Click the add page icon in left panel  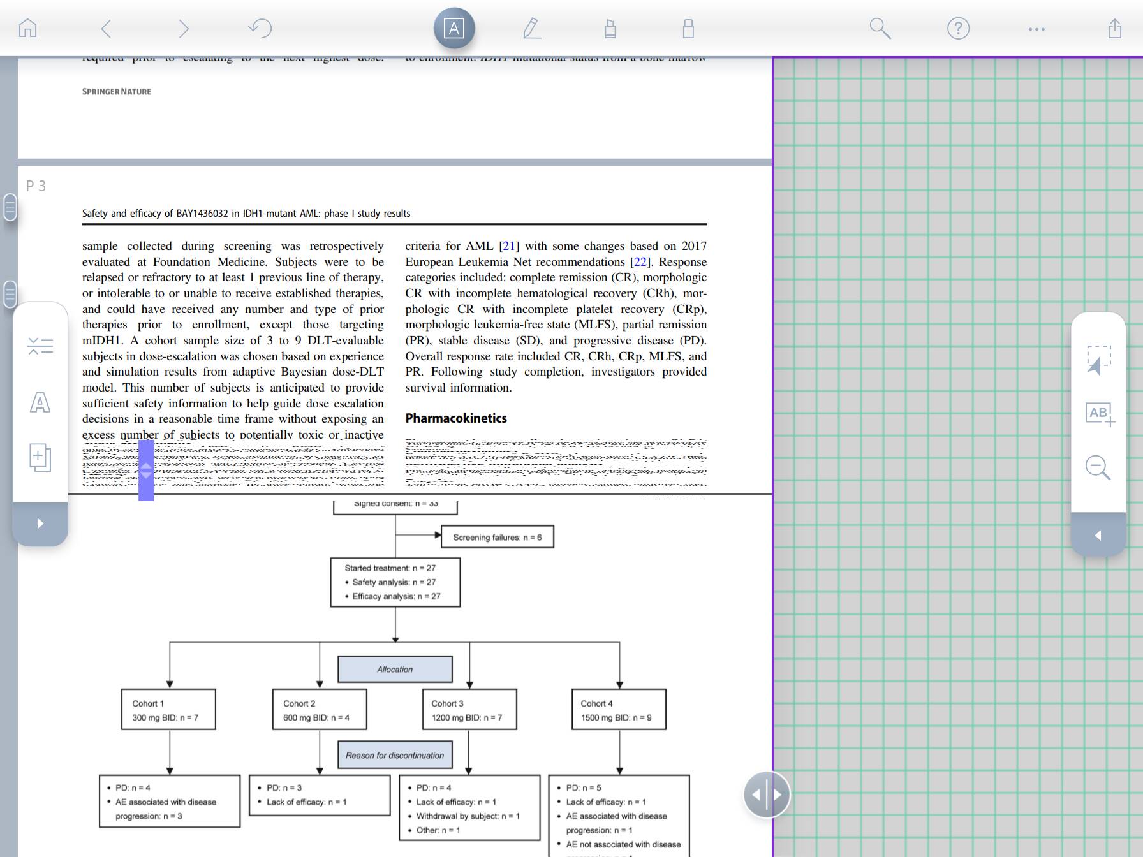click(40, 457)
